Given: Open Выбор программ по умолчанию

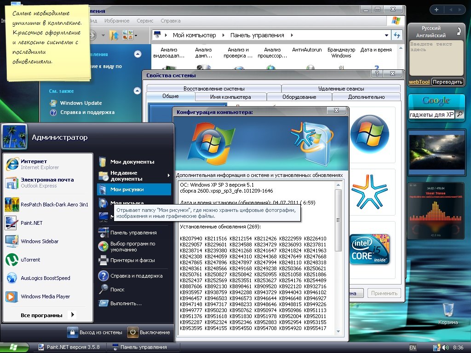Looking at the screenshot, I should point(134,246).
